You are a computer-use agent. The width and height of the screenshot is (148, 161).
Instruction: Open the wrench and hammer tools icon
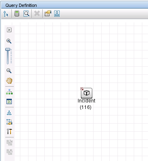pyautogui.click(x=9, y=131)
